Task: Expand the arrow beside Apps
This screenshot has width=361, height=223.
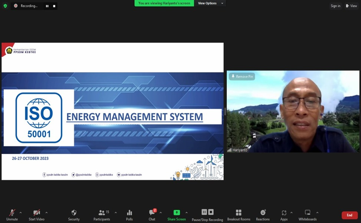Action: click(x=292, y=213)
